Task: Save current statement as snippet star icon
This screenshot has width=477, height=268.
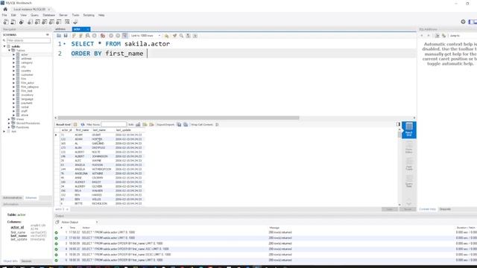Action: pos(166,36)
